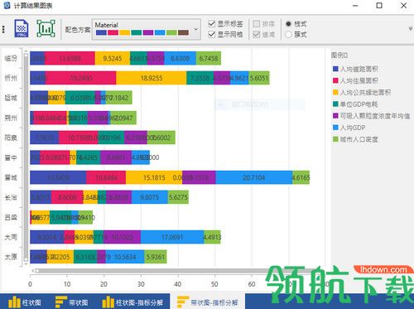Click the 10.5634 segment in 太原 bar

[x=125, y=257]
